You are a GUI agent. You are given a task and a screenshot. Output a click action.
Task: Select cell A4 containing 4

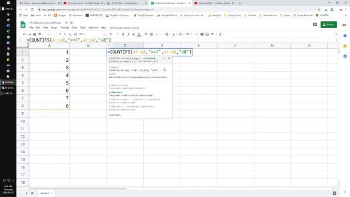(x=49, y=76)
